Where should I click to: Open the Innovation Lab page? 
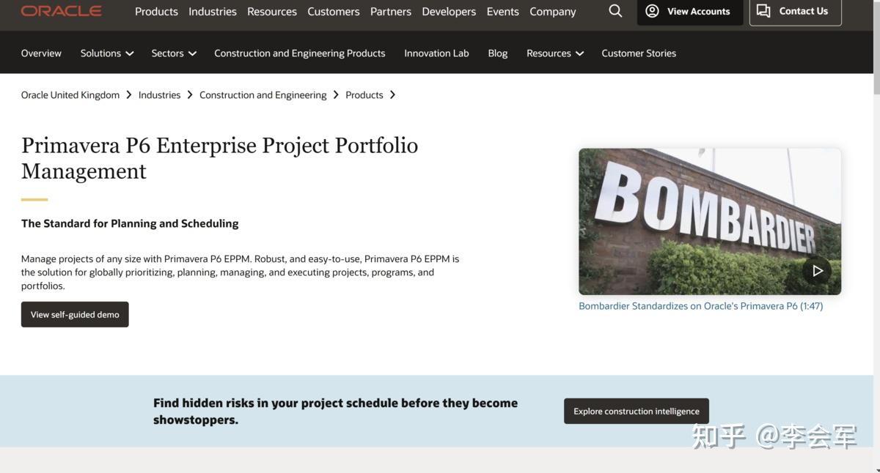tap(436, 53)
